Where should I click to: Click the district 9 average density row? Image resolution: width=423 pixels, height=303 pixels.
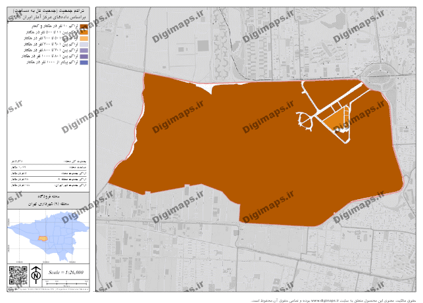[48, 179]
